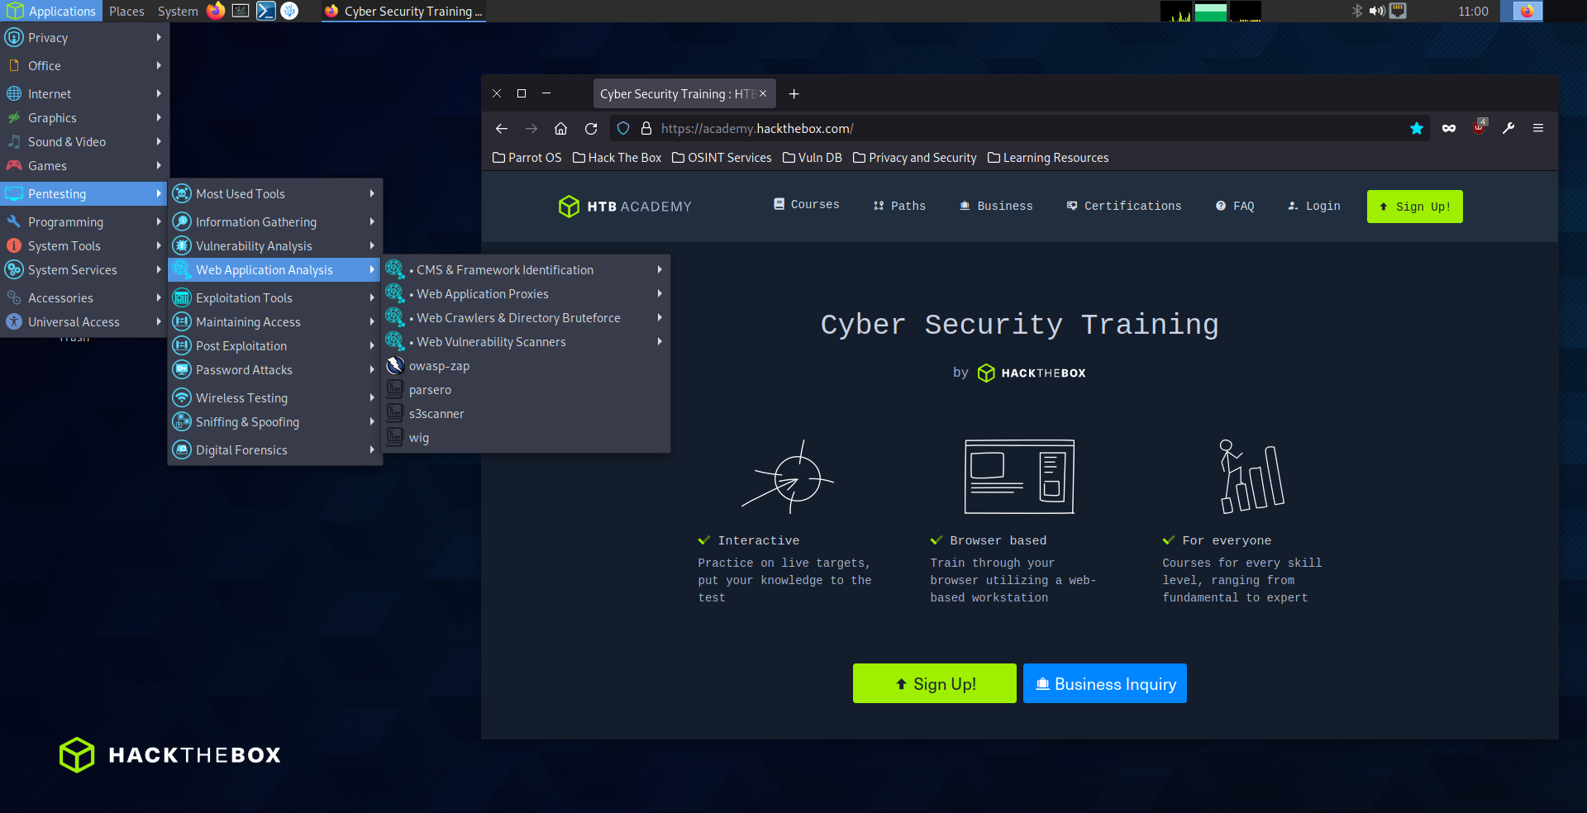Image resolution: width=1587 pixels, height=813 pixels.
Task: Click the browser home icon
Action: (560, 128)
